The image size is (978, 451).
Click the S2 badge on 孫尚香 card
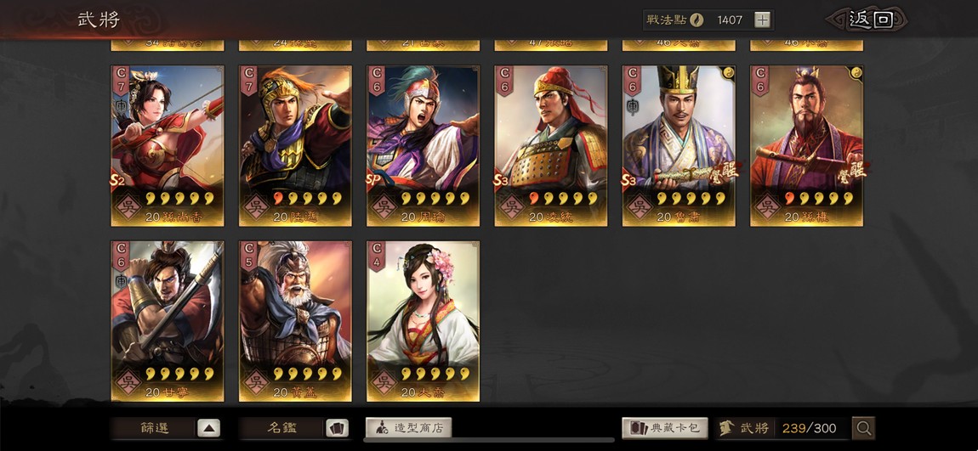click(119, 180)
